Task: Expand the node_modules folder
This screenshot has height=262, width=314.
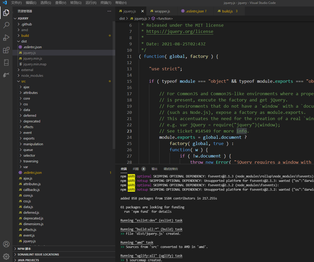Action: pyautogui.click(x=64, y=75)
